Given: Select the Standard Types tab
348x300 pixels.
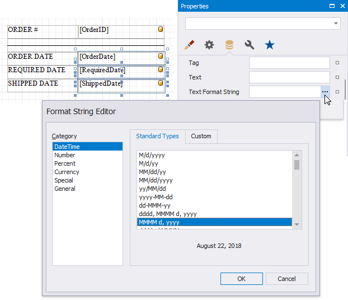Looking at the screenshot, I should coord(157,136).
